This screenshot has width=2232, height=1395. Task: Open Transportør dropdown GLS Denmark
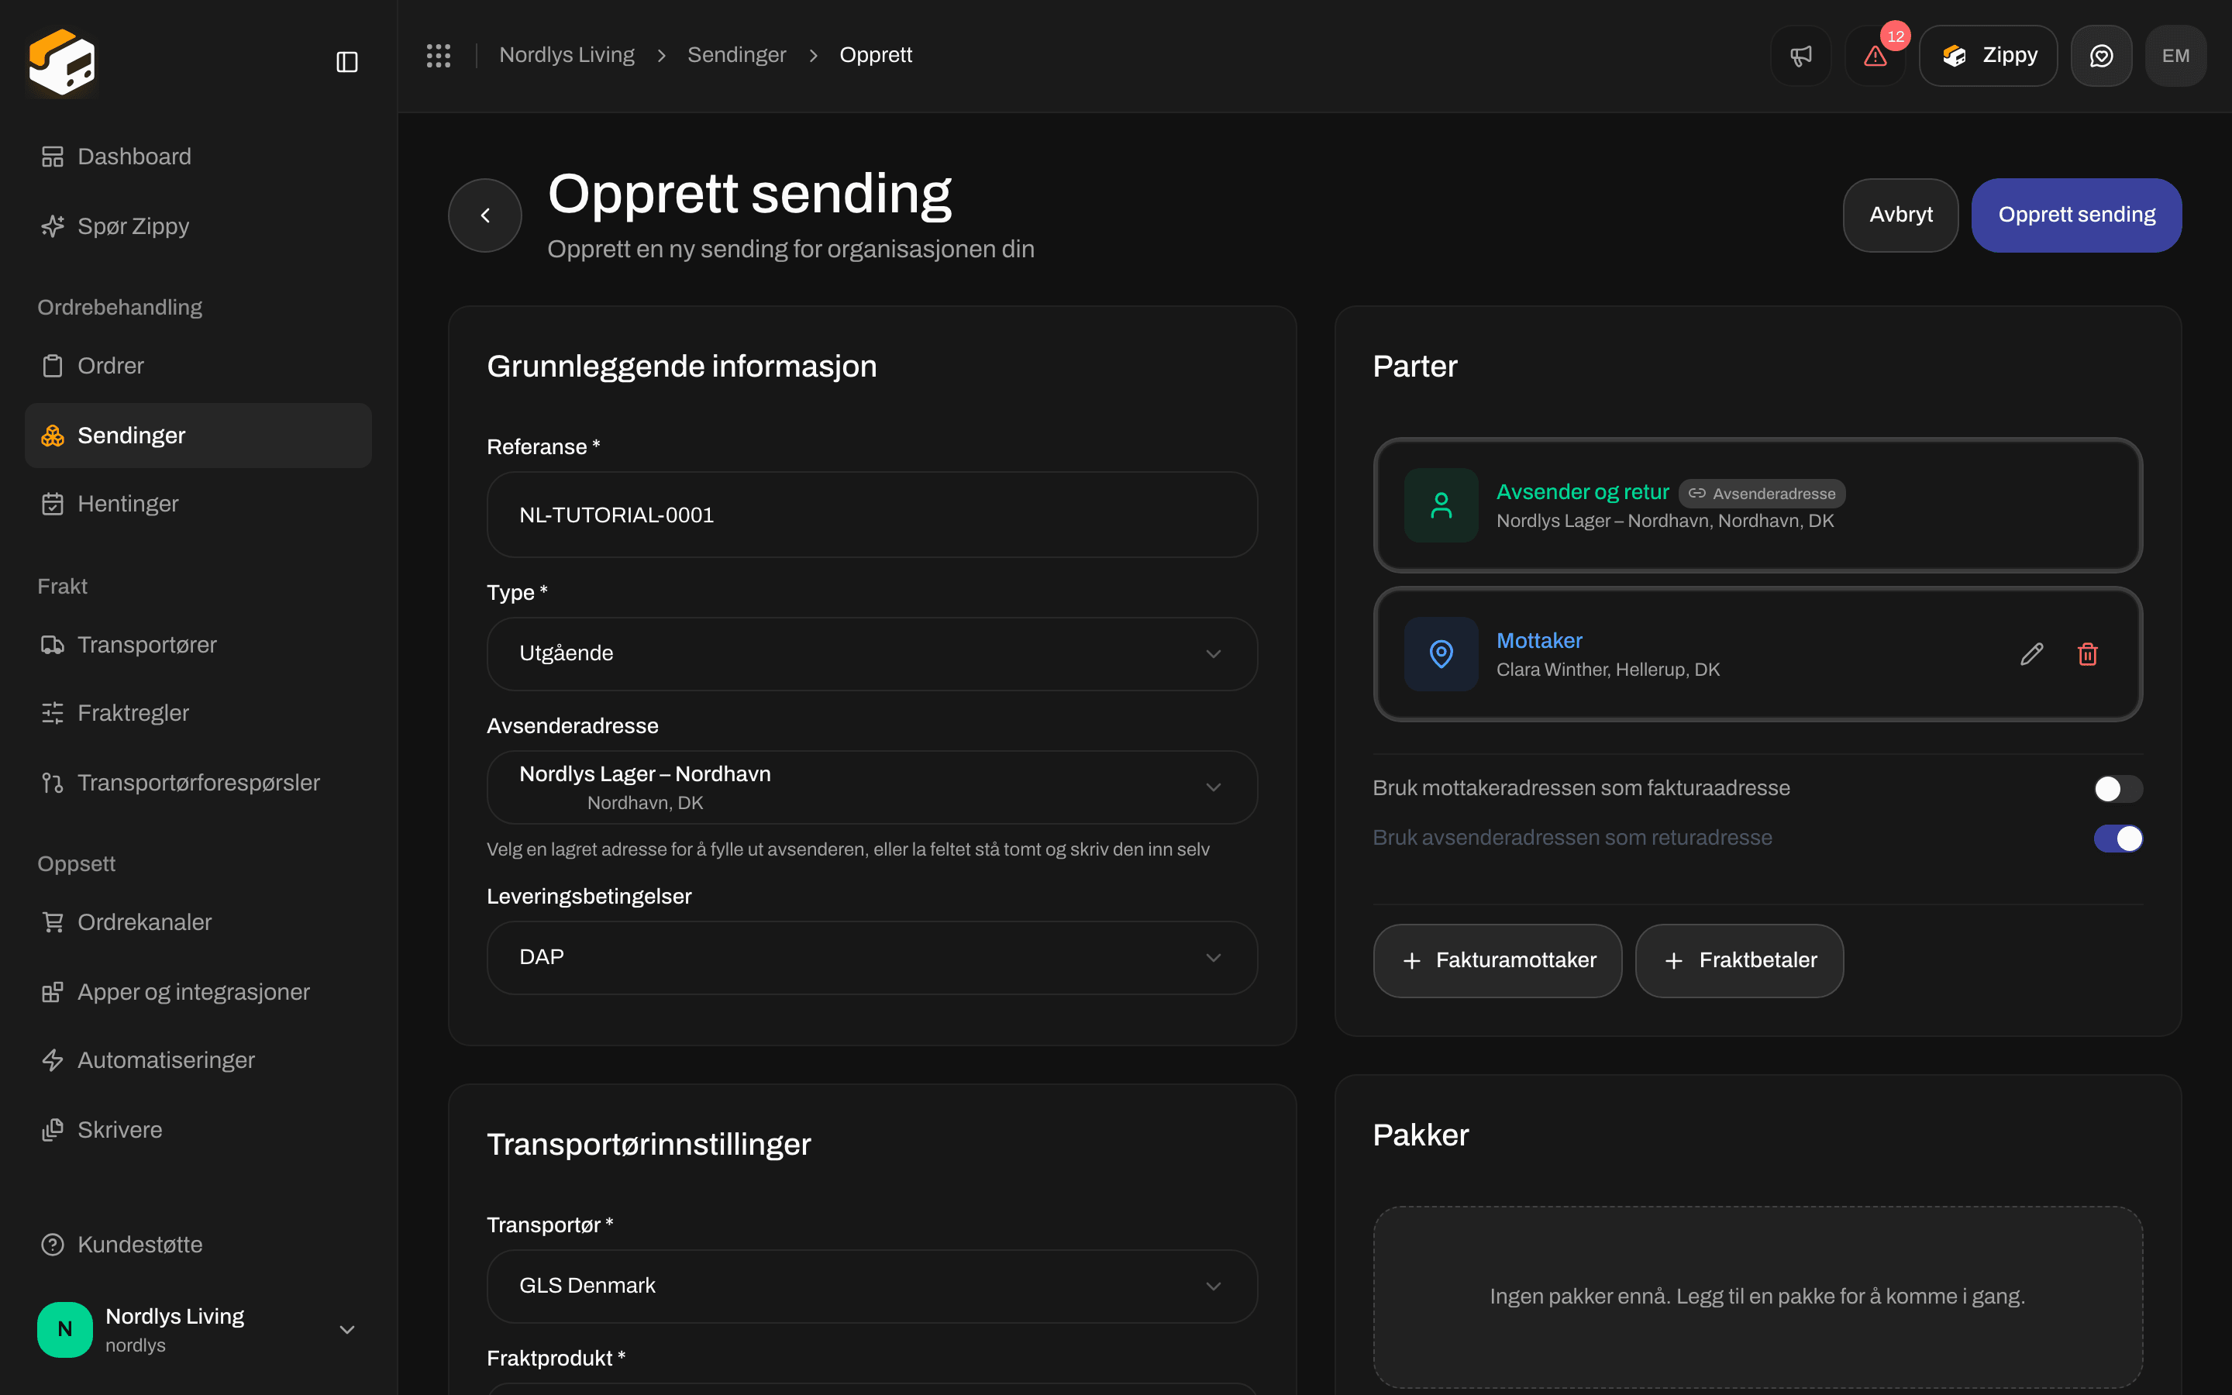point(872,1286)
